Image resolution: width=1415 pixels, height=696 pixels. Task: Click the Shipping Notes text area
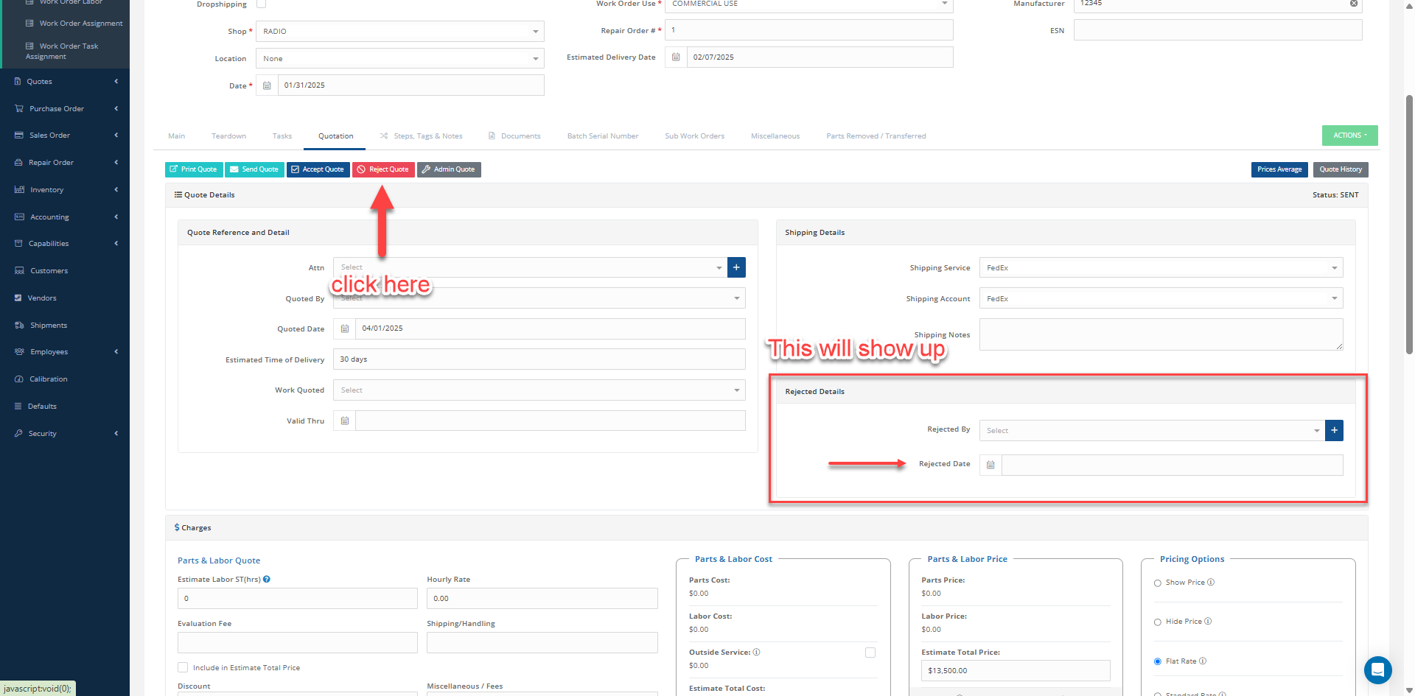click(1160, 334)
